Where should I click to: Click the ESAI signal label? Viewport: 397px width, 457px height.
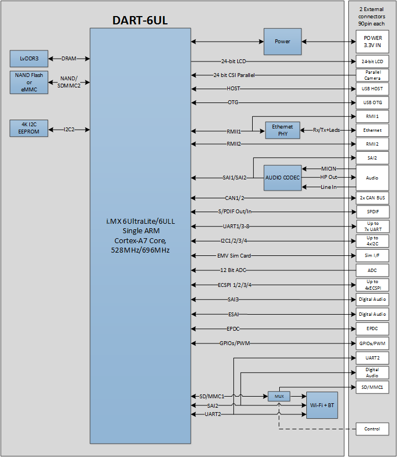pos(233,314)
